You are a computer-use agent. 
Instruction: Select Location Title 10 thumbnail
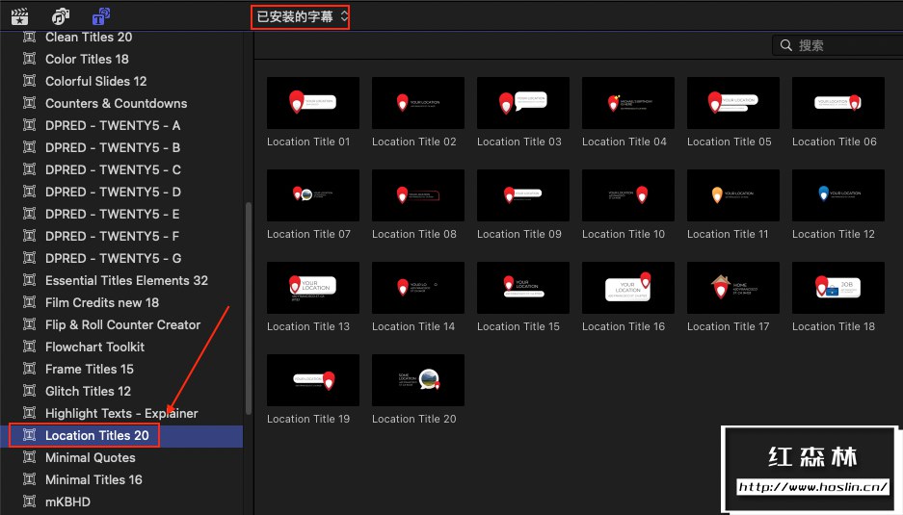(x=628, y=195)
